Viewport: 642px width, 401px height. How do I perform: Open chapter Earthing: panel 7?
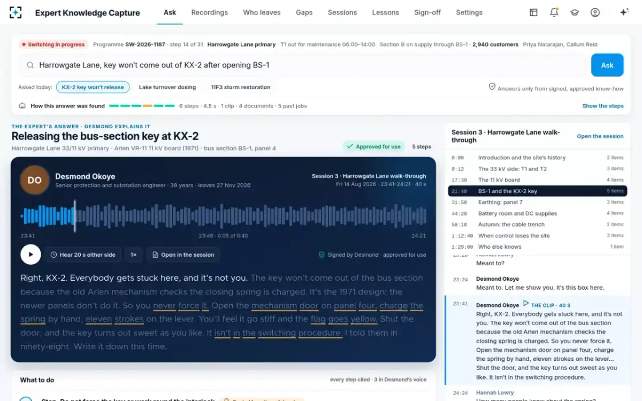tap(537, 202)
